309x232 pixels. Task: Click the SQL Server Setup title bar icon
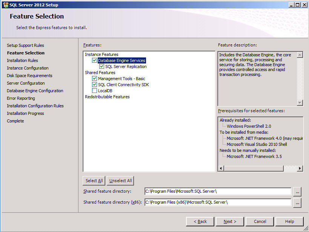point(6,5)
